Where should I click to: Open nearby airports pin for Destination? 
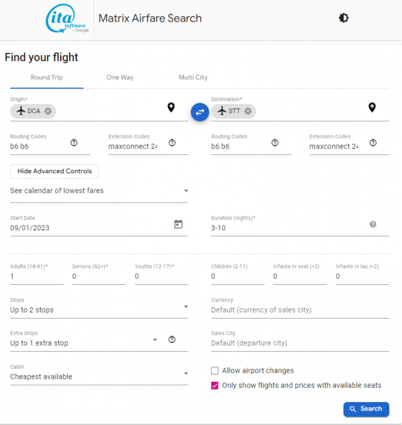tap(372, 108)
